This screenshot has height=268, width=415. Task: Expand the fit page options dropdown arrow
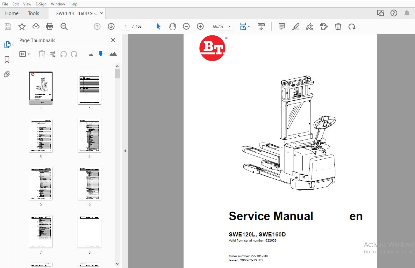tap(249, 26)
